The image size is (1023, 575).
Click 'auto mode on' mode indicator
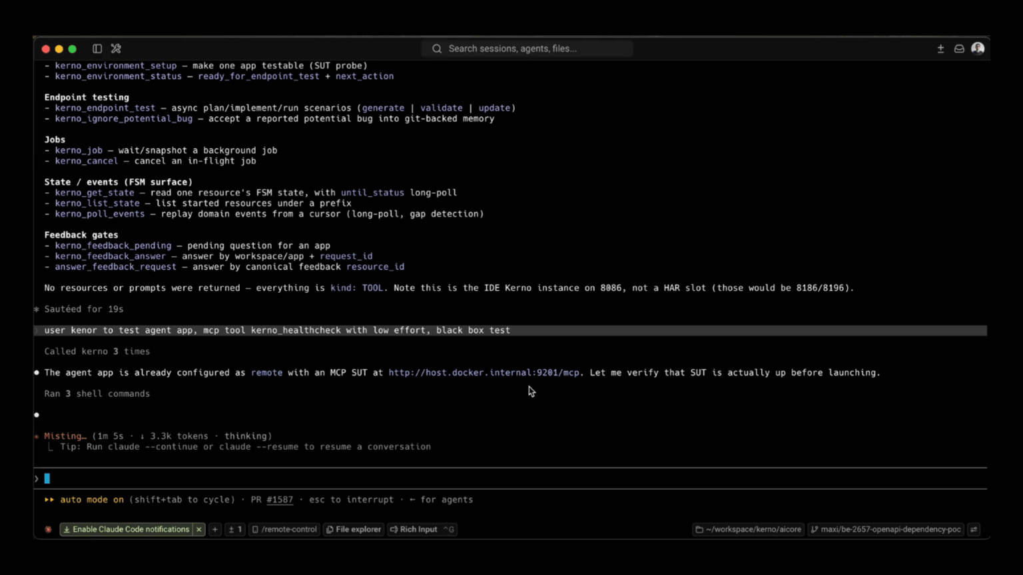pyautogui.click(x=92, y=500)
